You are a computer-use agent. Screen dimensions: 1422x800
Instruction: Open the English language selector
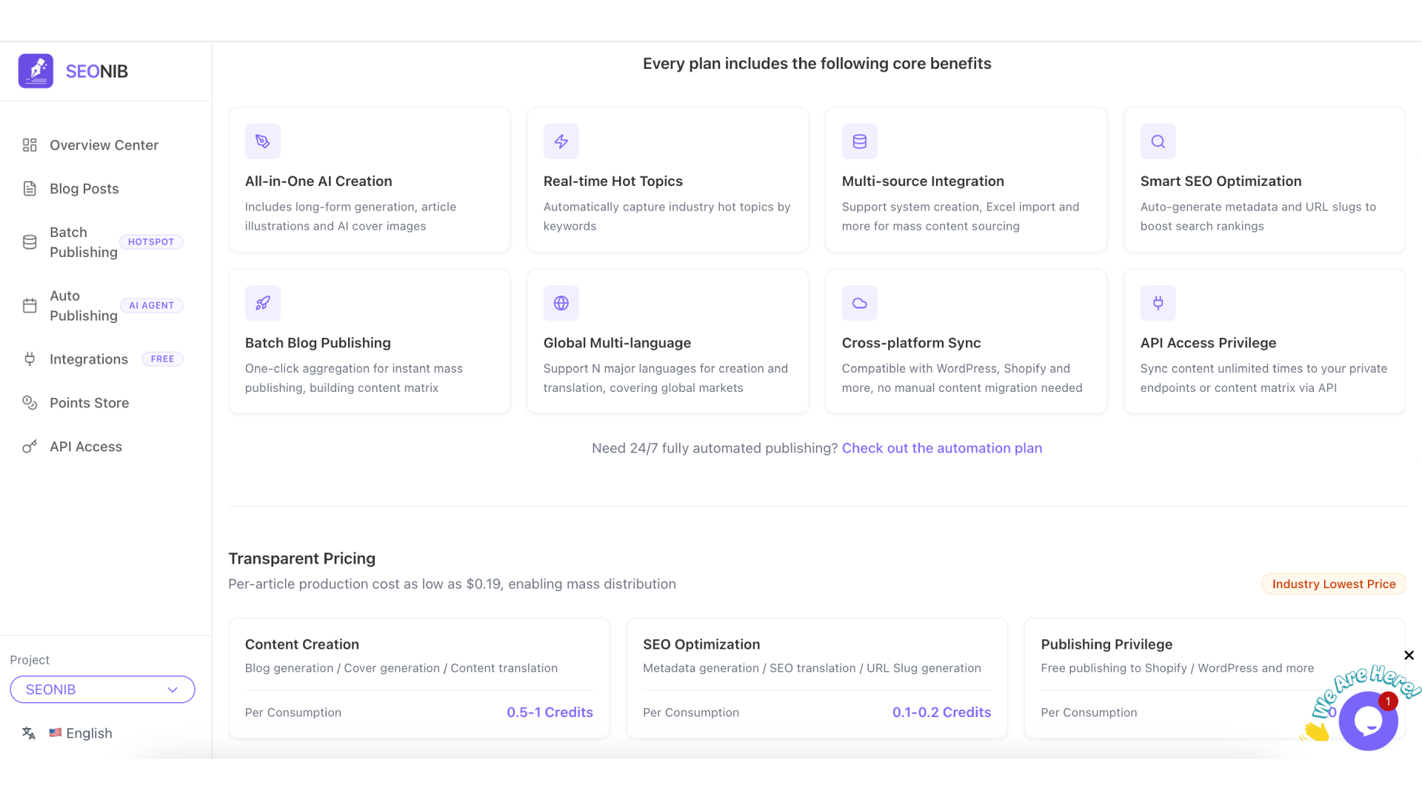tap(80, 733)
